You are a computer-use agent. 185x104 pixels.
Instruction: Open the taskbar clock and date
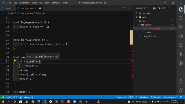click(x=174, y=101)
